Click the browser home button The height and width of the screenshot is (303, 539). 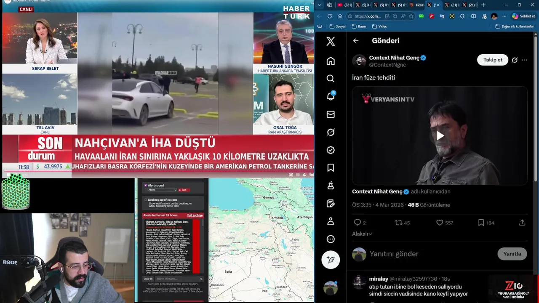tap(340, 16)
